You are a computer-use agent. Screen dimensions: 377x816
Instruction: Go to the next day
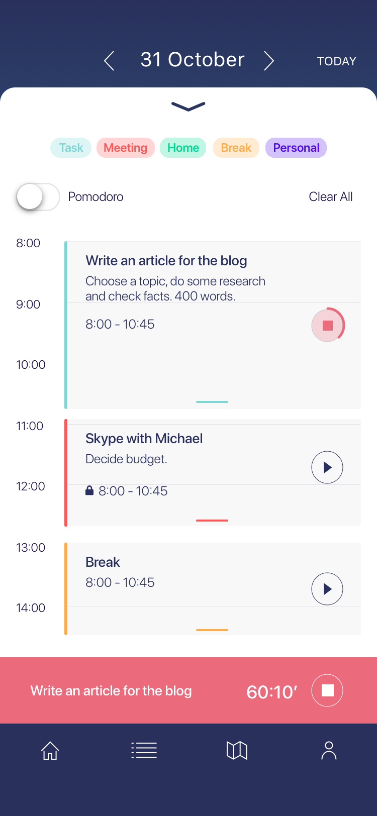pos(269,61)
